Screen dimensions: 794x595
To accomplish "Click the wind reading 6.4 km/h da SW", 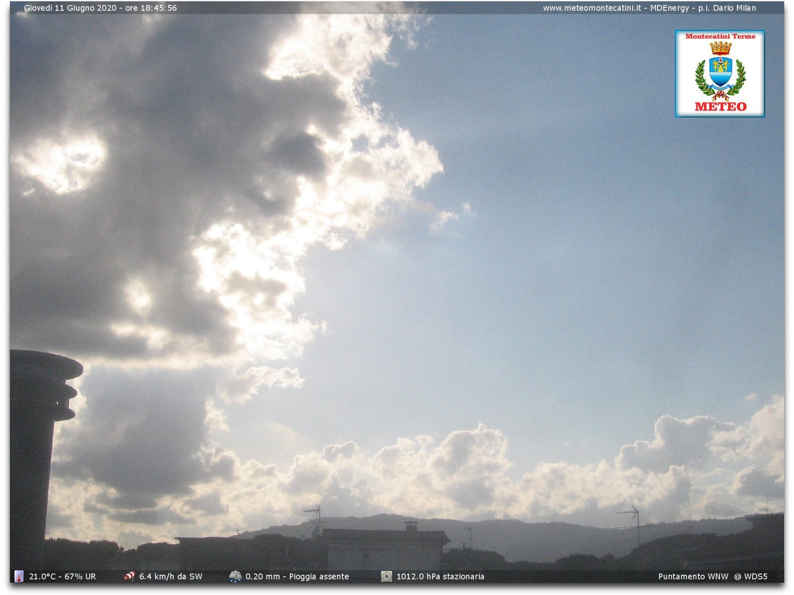I will click(171, 576).
